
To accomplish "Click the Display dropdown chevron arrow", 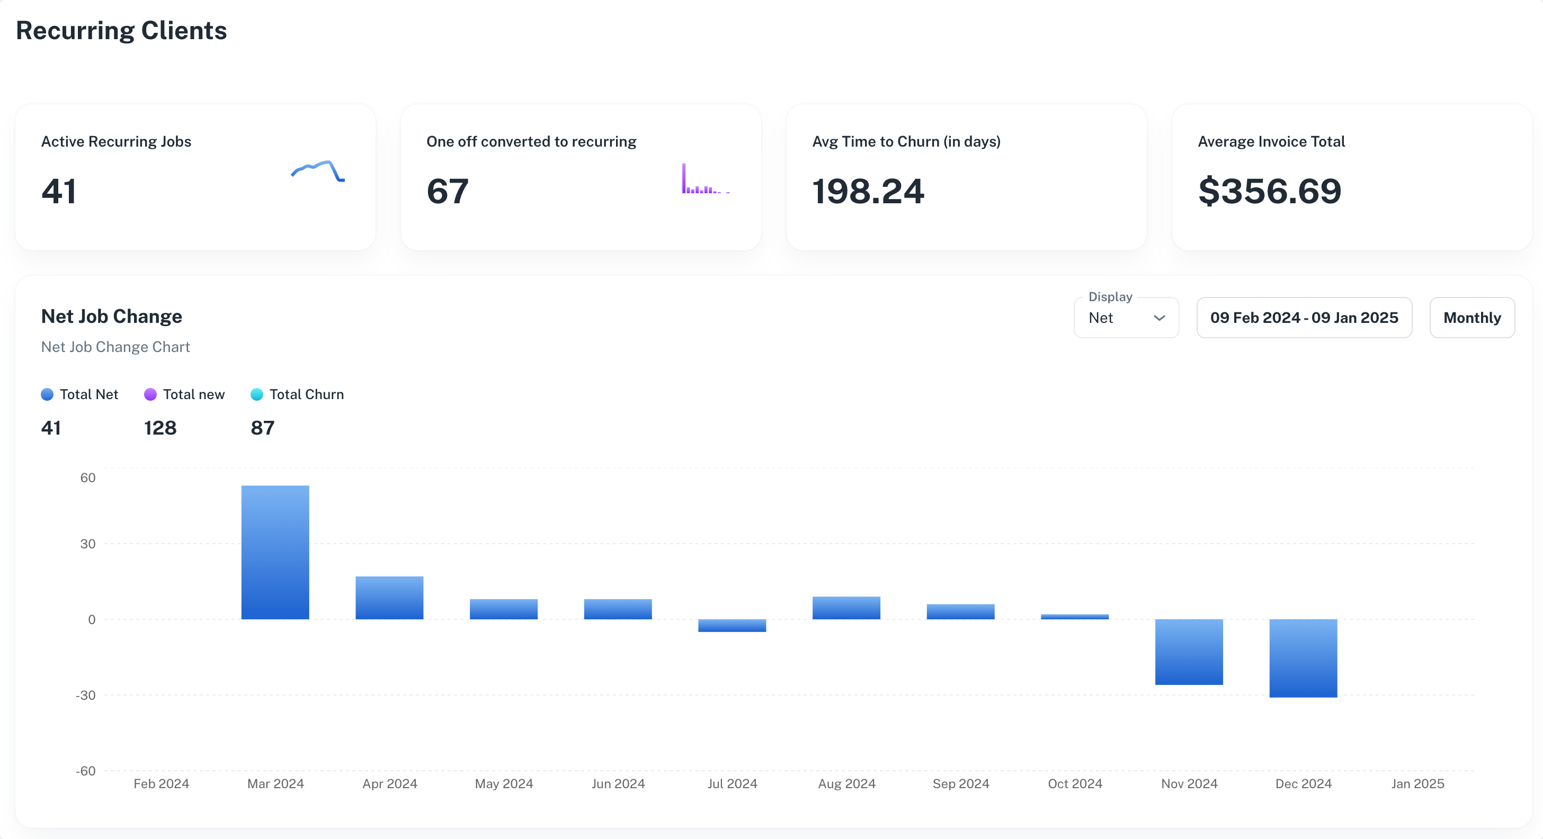I will click(1159, 318).
